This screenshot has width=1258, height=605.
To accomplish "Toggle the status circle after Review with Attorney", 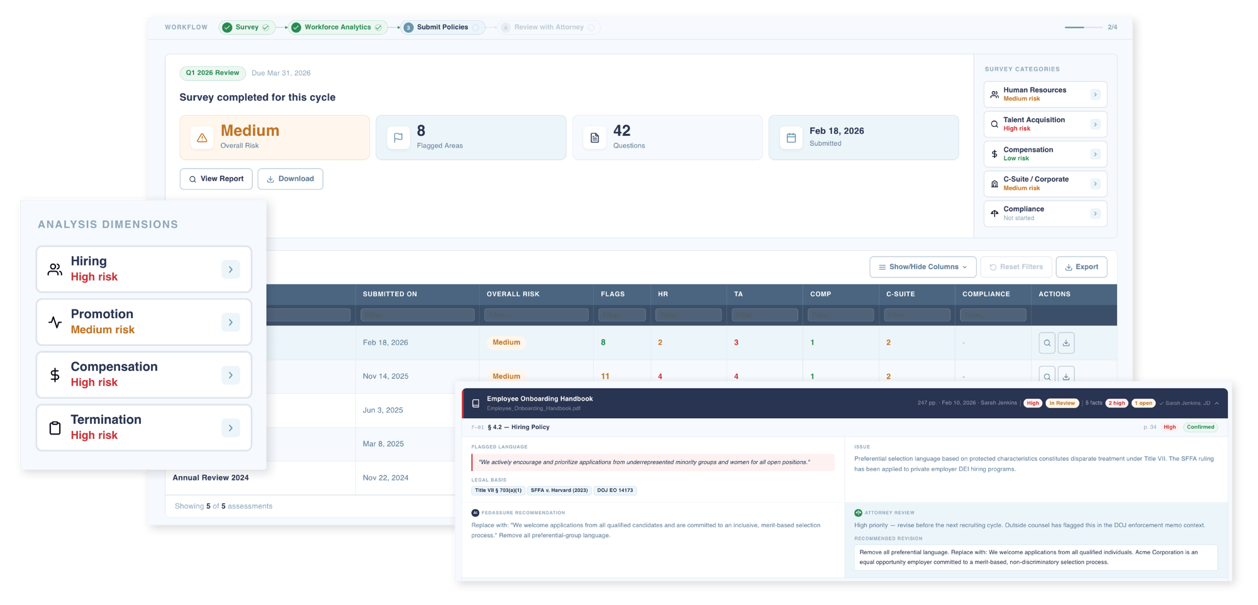I will pyautogui.click(x=591, y=27).
